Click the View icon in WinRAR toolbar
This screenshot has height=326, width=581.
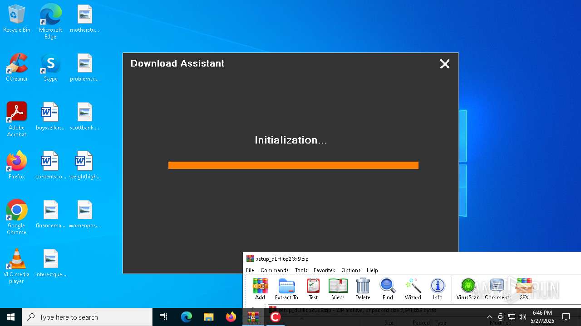point(338,289)
